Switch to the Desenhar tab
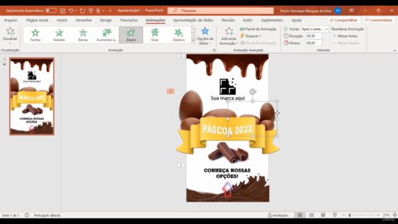The image size is (398, 224). [84, 20]
